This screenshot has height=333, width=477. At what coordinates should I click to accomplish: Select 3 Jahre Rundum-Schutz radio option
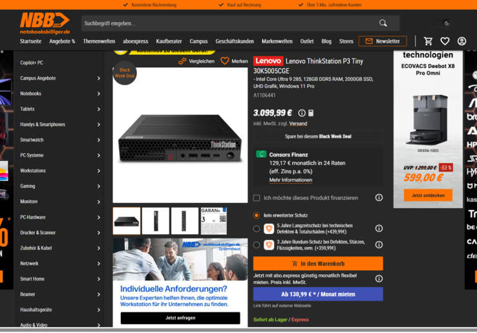point(257,245)
